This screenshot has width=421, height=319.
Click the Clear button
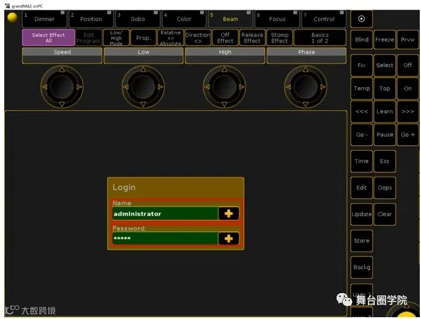pyautogui.click(x=384, y=214)
